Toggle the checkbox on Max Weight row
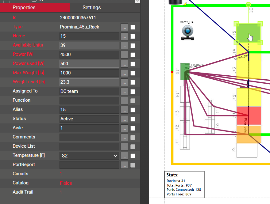 click(x=133, y=73)
